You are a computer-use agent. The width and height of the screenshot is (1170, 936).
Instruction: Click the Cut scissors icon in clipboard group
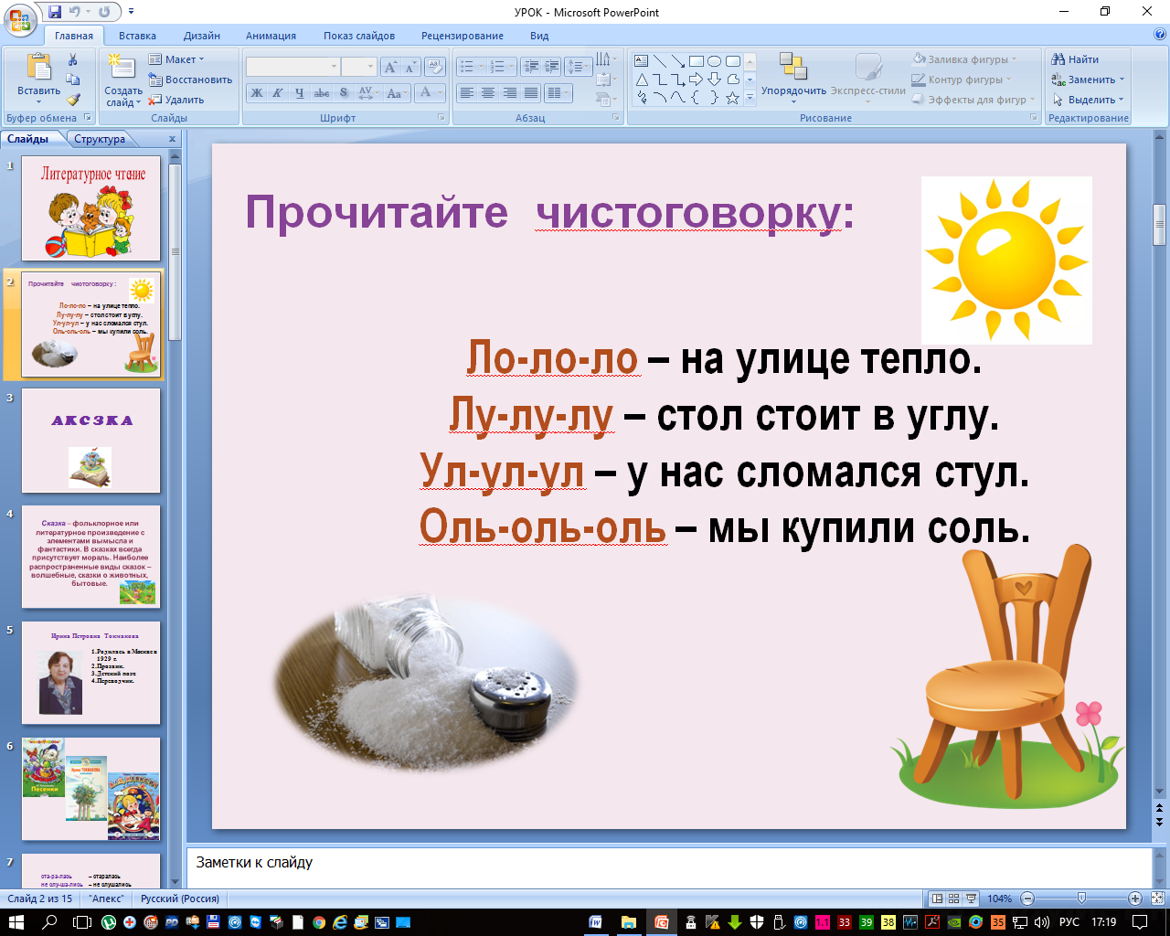(x=73, y=59)
